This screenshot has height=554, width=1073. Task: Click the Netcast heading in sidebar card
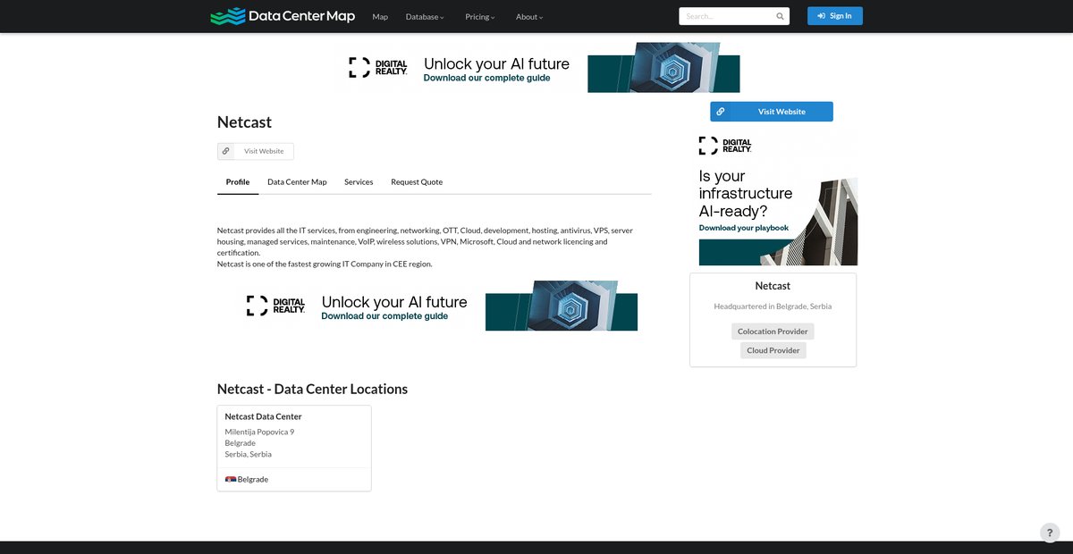point(773,286)
